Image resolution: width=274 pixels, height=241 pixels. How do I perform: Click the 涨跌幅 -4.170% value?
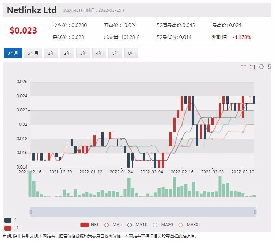[232, 37]
